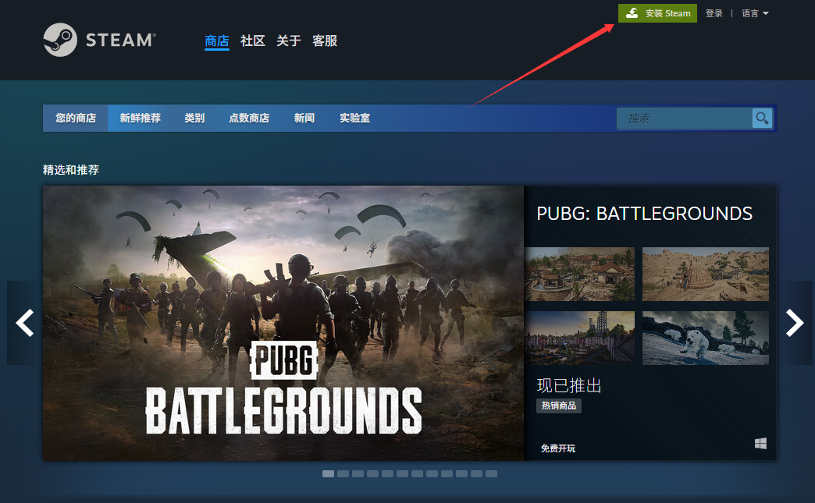Open the 社区 community menu

pos(253,41)
